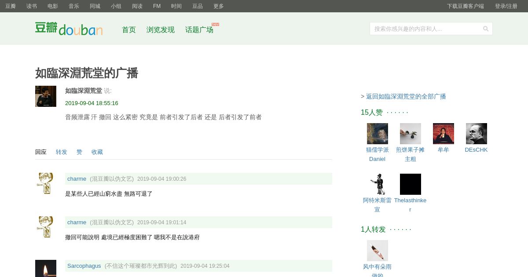Click 登录/注册 link

coord(506,6)
